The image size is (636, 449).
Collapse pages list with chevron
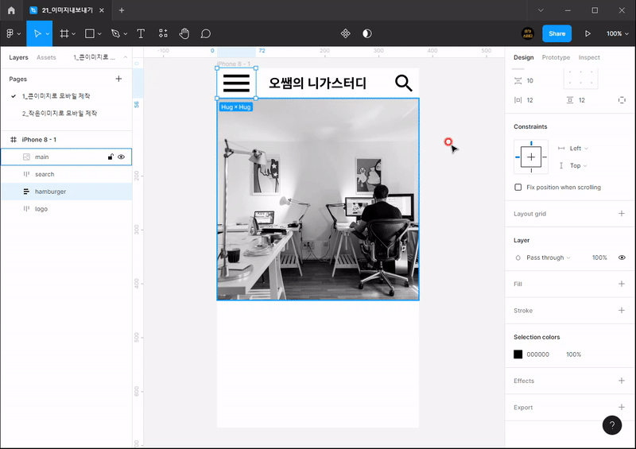(x=126, y=57)
